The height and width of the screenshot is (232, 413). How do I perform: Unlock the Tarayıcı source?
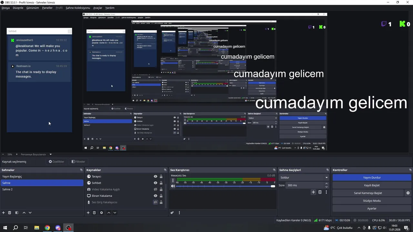point(161,177)
